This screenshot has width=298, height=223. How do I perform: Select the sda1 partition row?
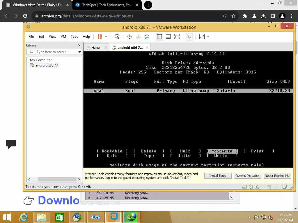coord(188,91)
